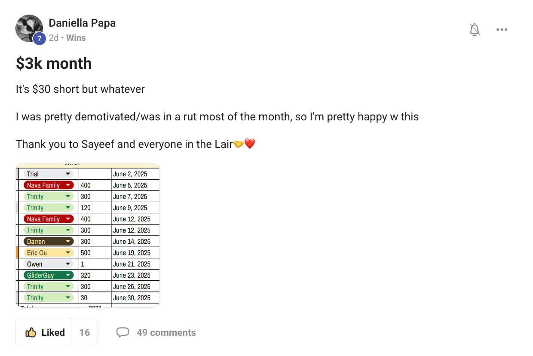Click Daniella Papa's profile avatar
This screenshot has height=356, width=533.
(x=29, y=28)
